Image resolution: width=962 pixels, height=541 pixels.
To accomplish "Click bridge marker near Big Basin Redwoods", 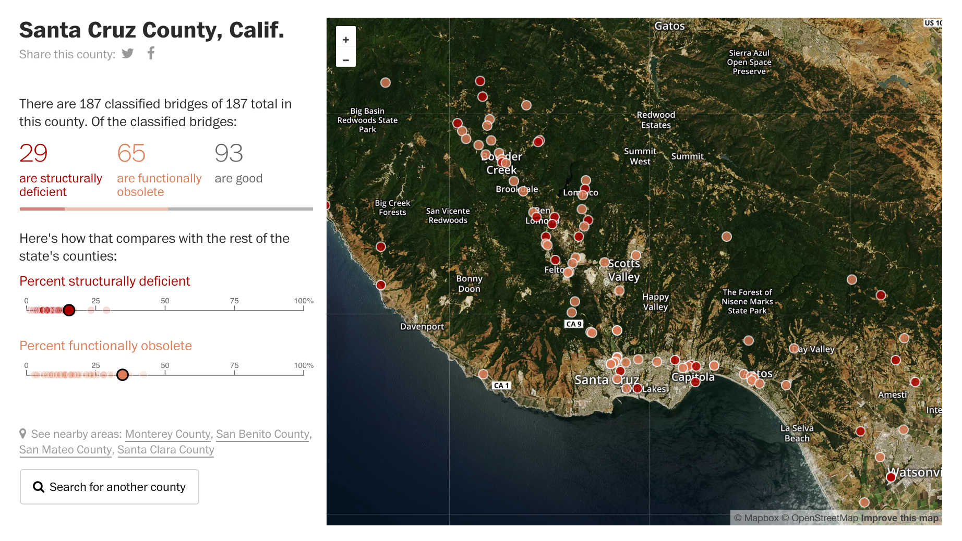I will click(386, 82).
